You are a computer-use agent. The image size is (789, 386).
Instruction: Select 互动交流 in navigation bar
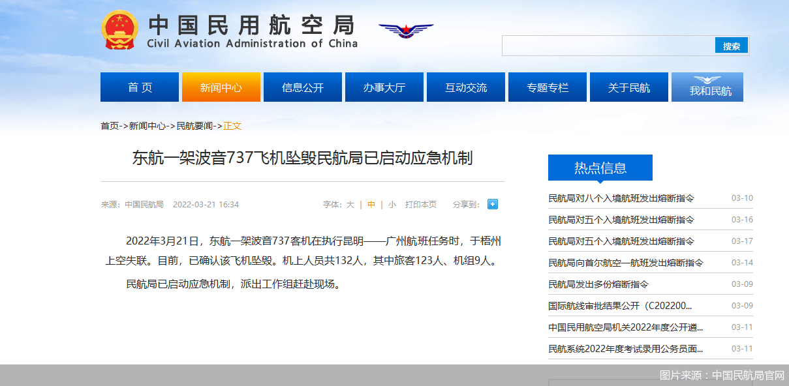tap(466, 87)
